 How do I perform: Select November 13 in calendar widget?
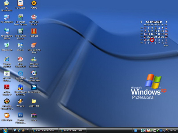166,31
